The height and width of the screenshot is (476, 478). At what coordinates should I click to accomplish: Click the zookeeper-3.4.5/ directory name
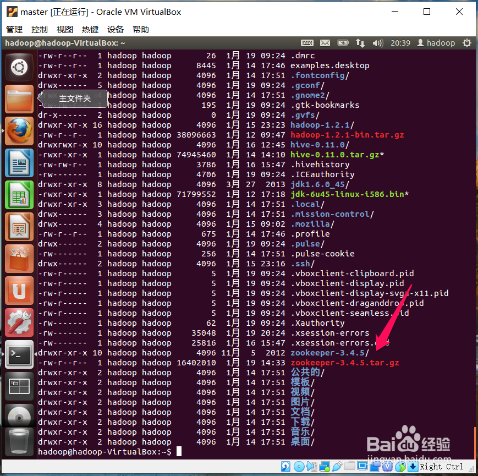point(329,353)
